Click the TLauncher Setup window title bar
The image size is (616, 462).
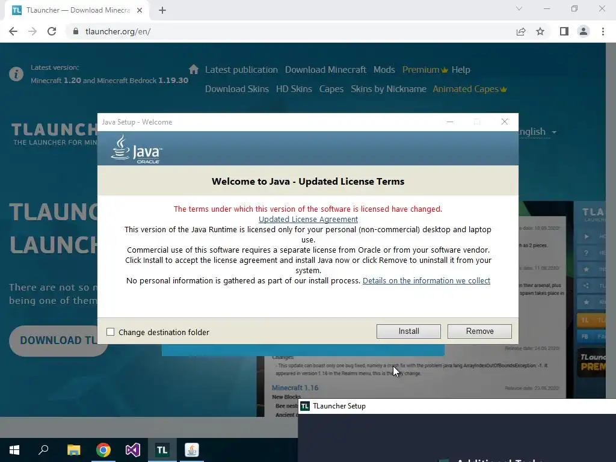tap(457, 406)
